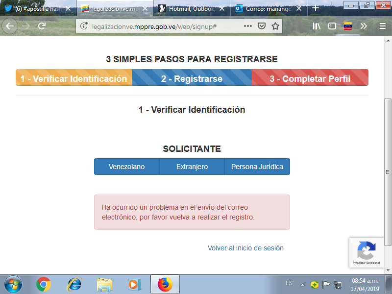Viewport: 392px width, 294px height.
Task: Open page actions three-dots menu
Action: coord(248,26)
